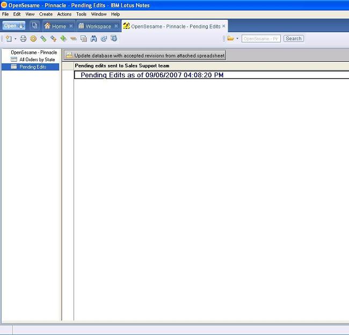
Task: Select All Orders by State view
Action: click(37, 60)
